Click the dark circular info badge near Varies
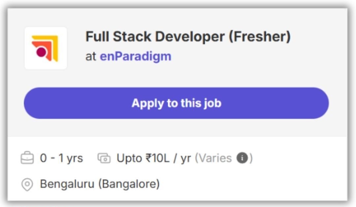Viewport: 356px width, 207px height. coord(243,157)
